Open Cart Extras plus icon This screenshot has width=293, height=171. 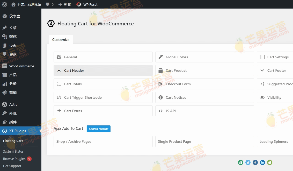point(59,111)
